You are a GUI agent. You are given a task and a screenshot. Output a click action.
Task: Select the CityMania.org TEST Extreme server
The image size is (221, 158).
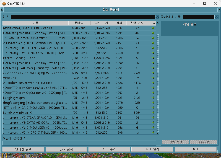coord(79,43)
